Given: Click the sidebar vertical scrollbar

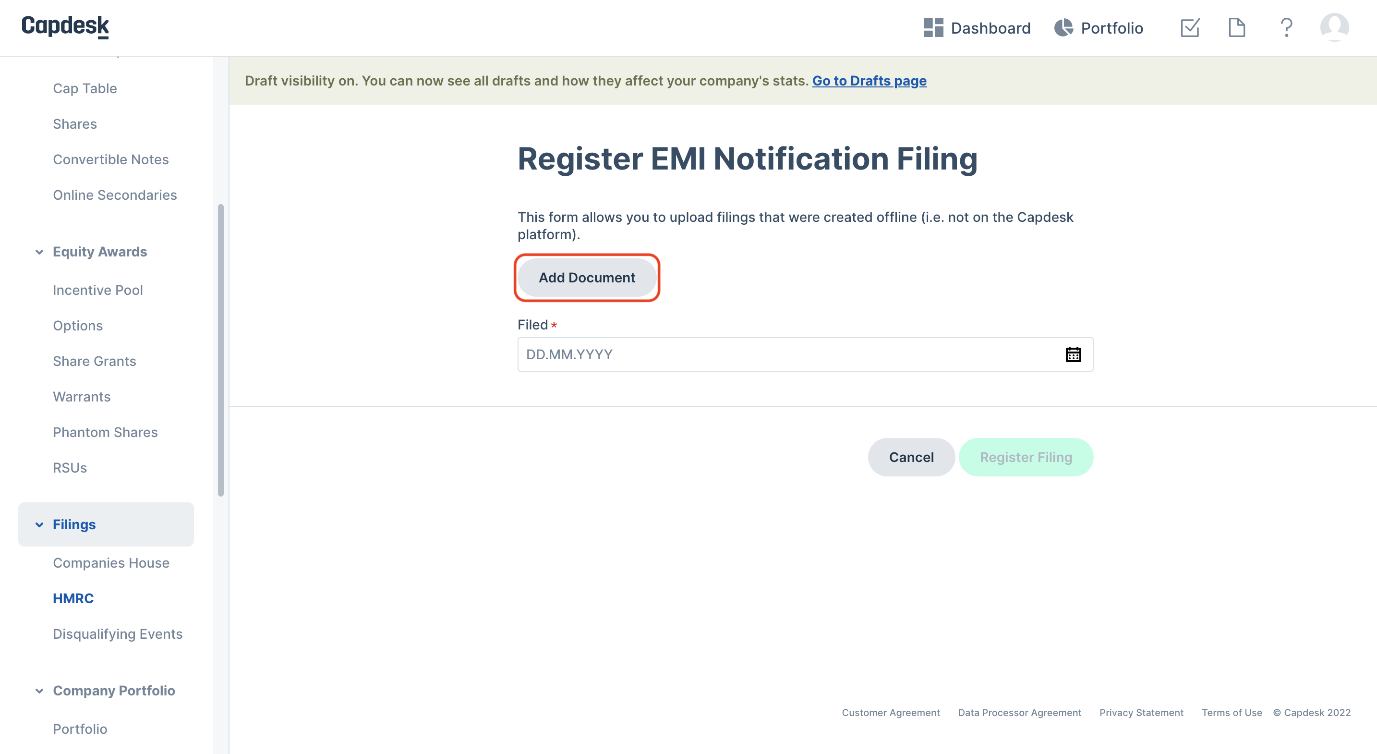Looking at the screenshot, I should 221,350.
